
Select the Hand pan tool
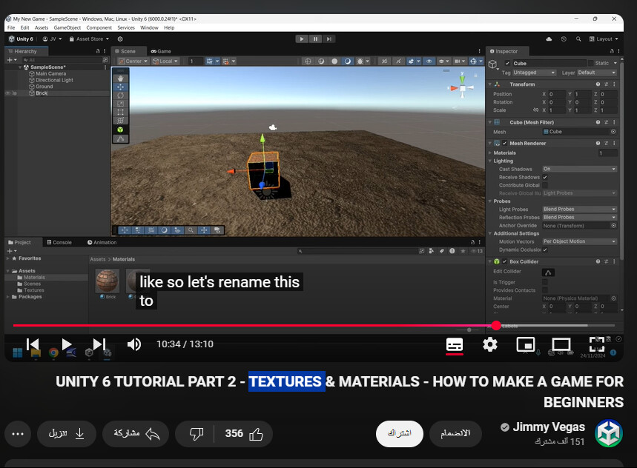click(x=121, y=78)
